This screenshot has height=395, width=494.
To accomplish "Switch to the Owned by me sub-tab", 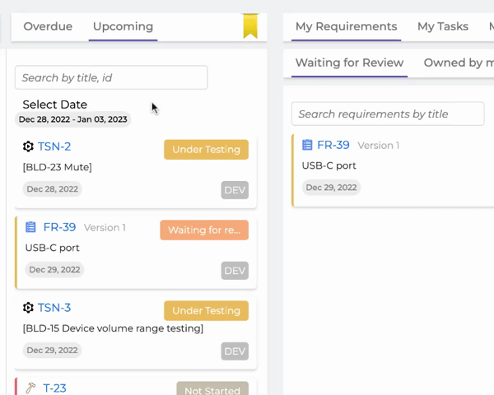I will (459, 63).
